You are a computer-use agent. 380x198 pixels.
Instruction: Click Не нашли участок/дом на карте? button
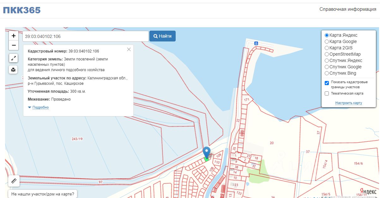point(43,194)
